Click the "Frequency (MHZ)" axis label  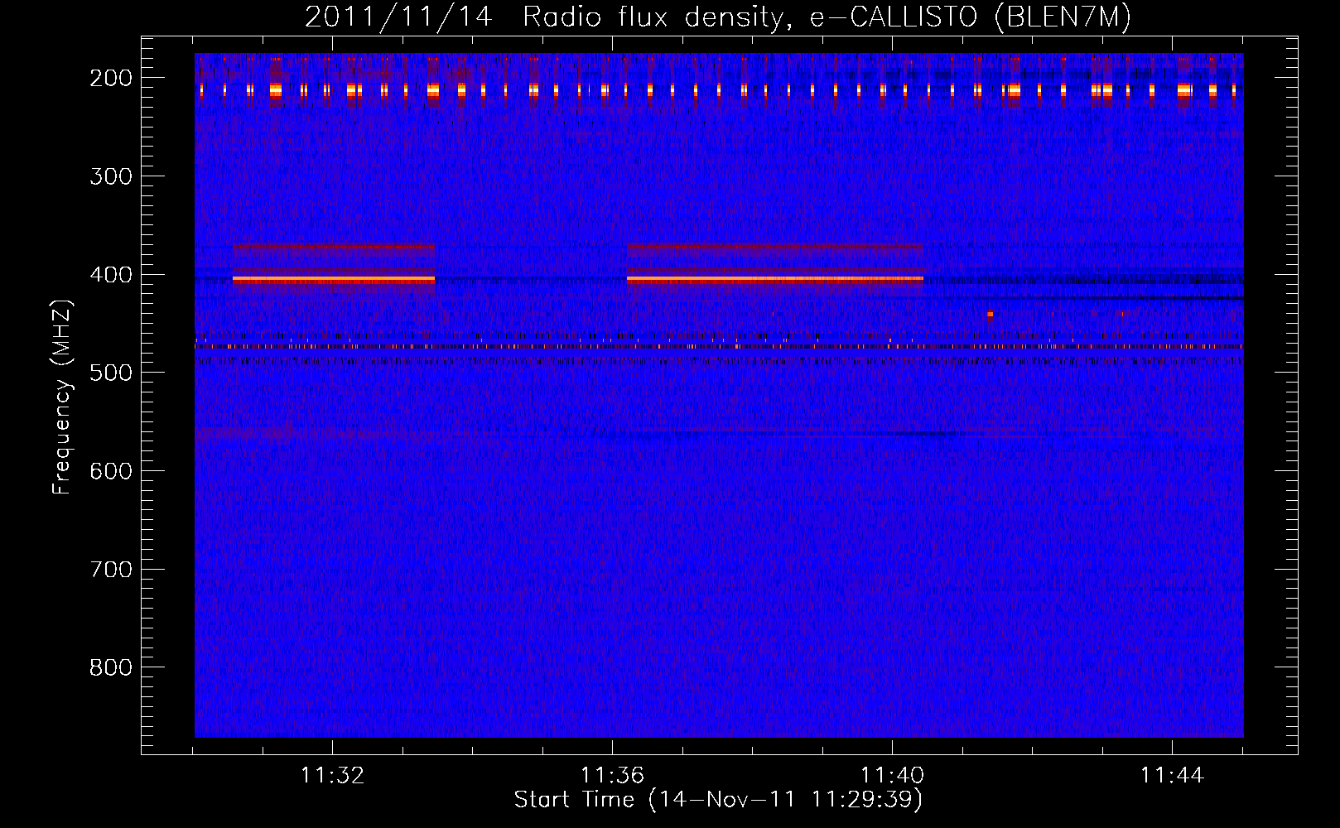[61, 397]
